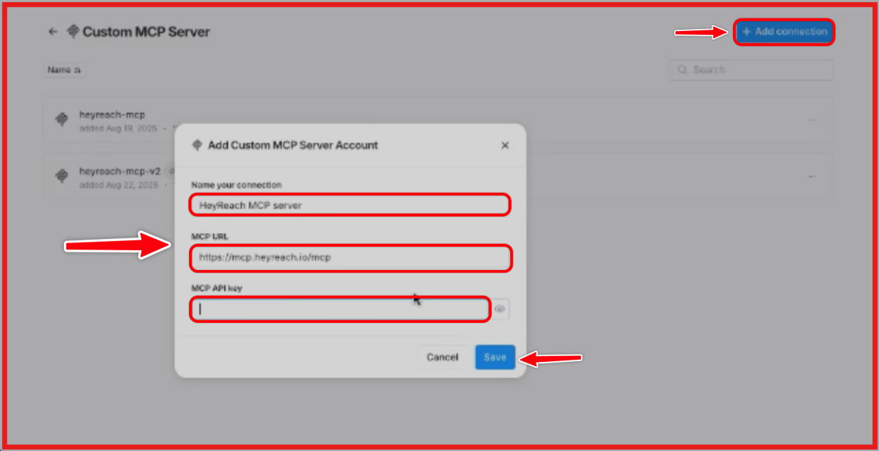
Task: Open the heyreach-mcp connection row
Action: (x=438, y=120)
